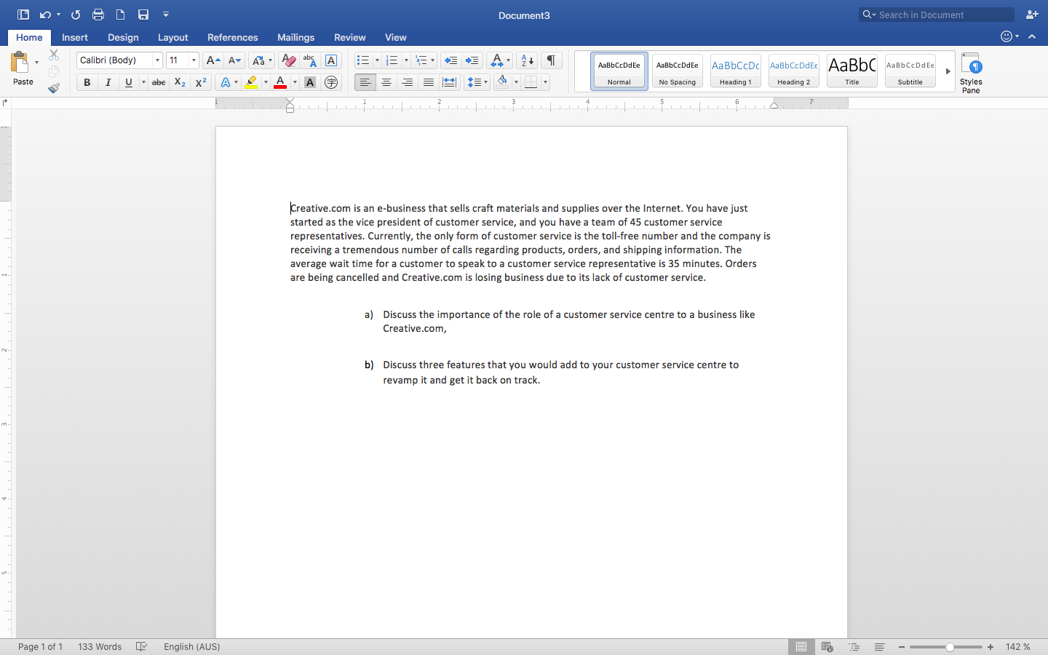Open the References tab

(233, 37)
